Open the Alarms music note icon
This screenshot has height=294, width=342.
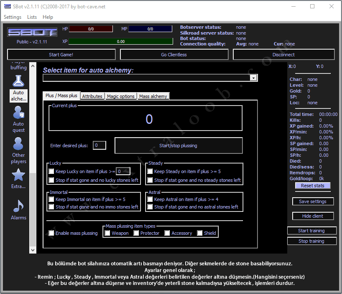18,206
